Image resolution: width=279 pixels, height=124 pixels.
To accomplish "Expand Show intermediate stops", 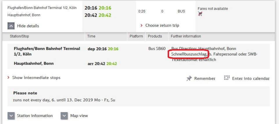I will (36, 78).
